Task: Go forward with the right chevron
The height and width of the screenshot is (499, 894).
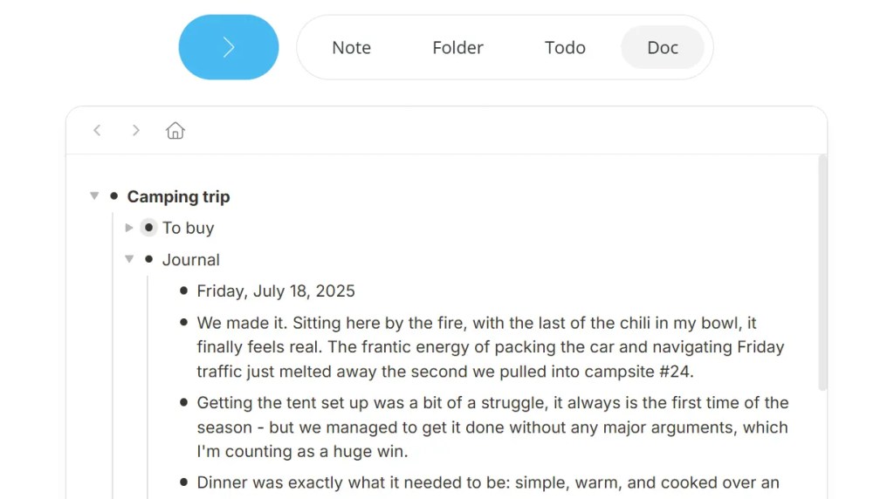Action: (135, 131)
